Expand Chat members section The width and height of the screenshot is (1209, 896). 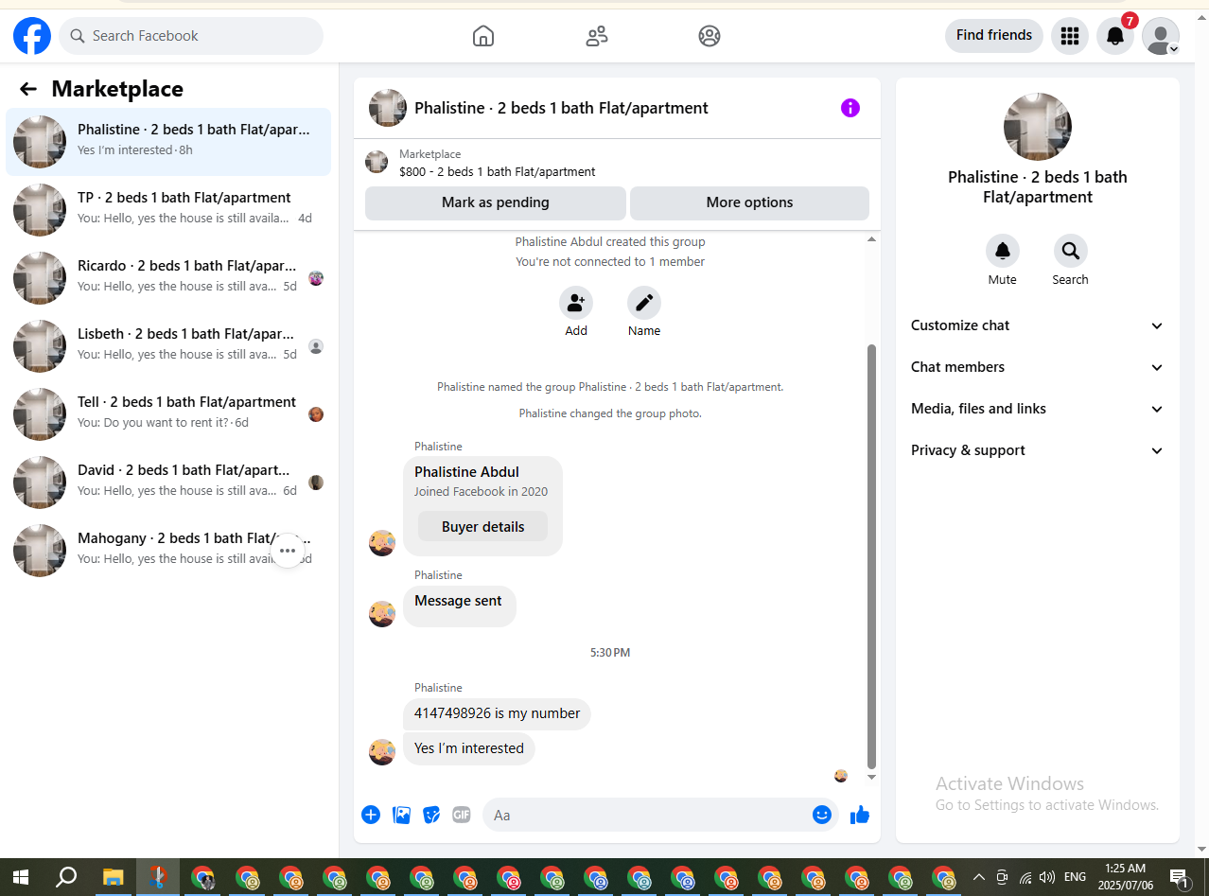[x=1038, y=367]
